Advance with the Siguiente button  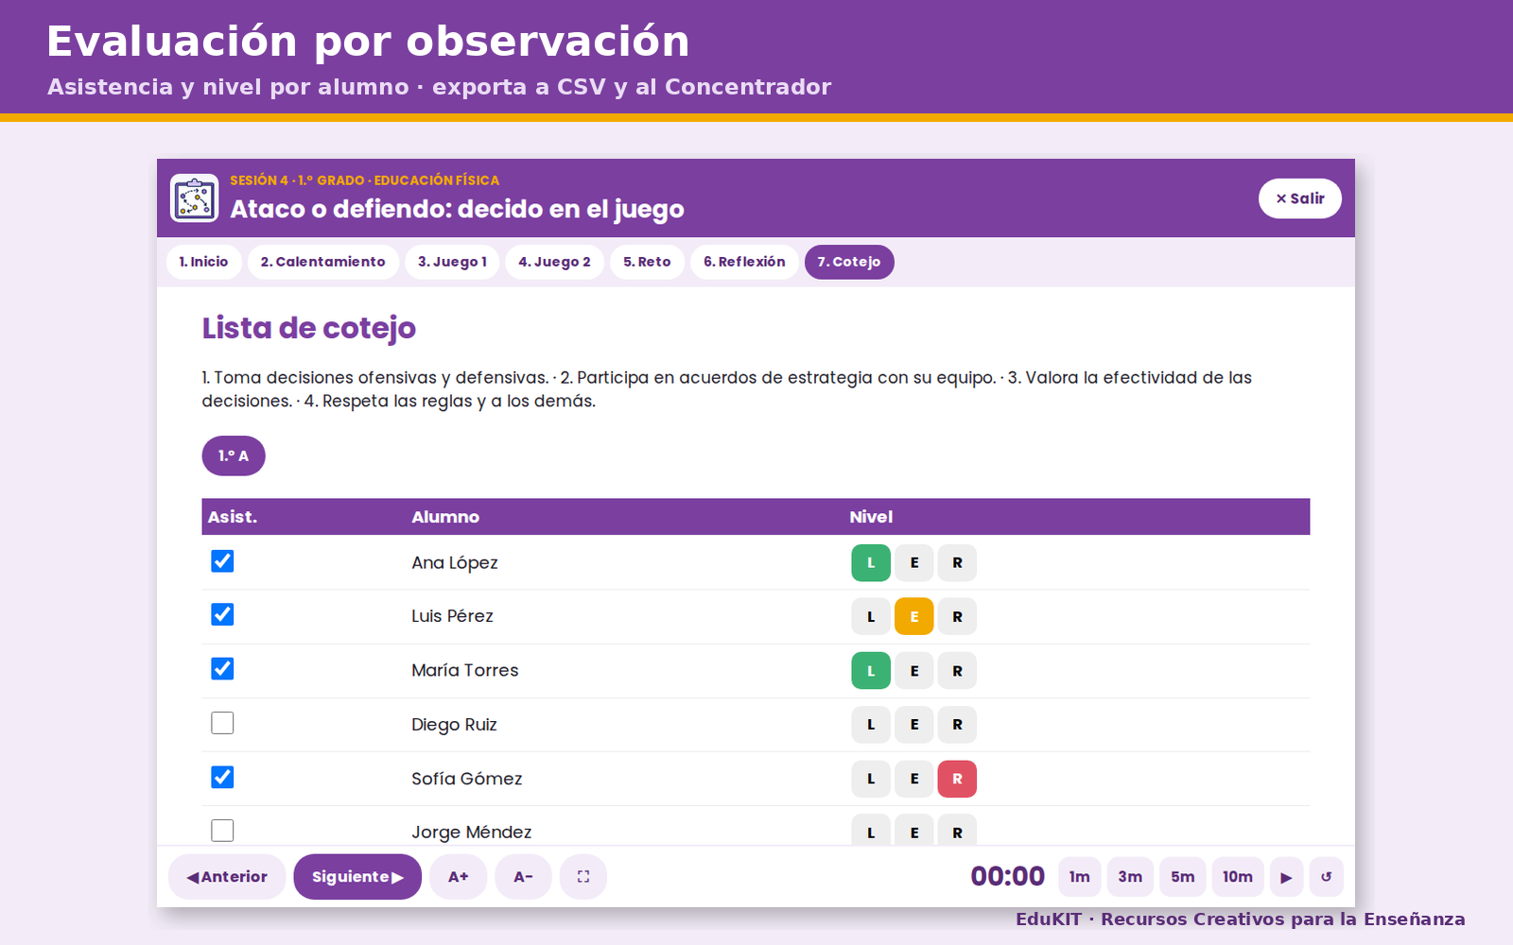(357, 877)
